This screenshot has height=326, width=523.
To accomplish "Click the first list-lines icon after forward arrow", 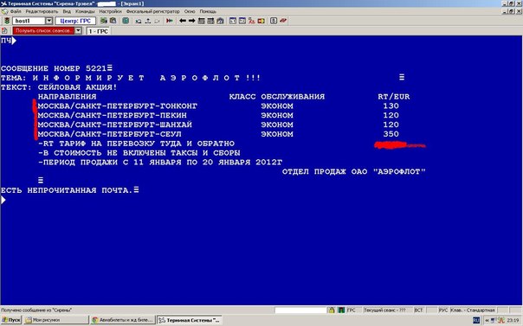I will tap(201, 21).
